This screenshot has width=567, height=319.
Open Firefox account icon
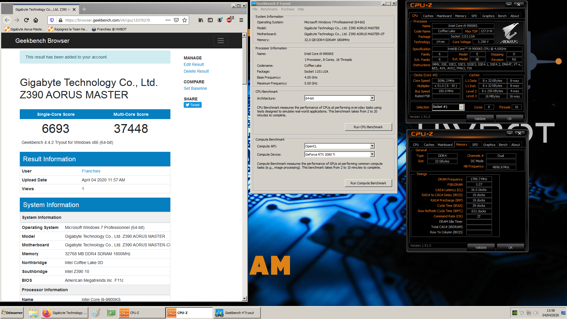pos(220,20)
